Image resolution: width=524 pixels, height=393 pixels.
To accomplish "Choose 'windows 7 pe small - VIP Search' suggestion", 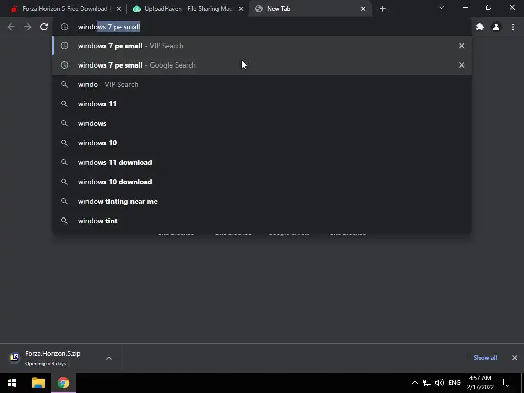I will pos(262,46).
